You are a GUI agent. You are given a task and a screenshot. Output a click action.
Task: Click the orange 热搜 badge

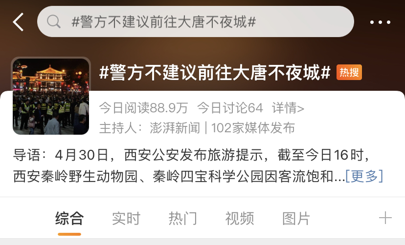click(x=349, y=72)
